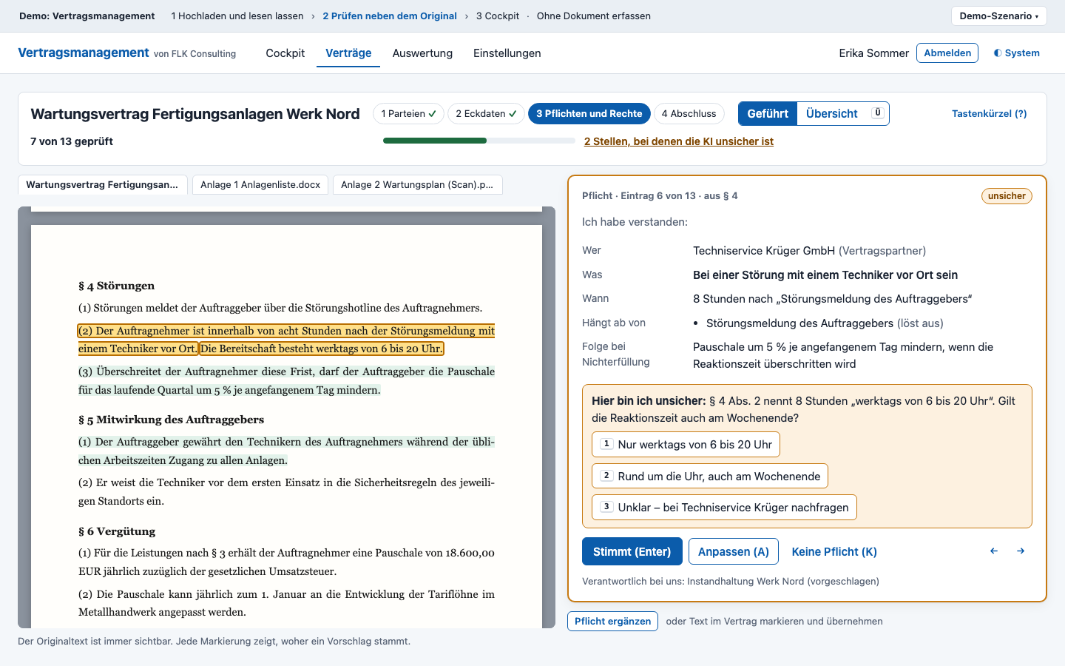Click the Pflicht ergänzen button
1065x666 pixels.
(612, 622)
